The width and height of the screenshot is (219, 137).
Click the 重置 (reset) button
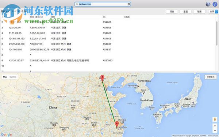185,12
